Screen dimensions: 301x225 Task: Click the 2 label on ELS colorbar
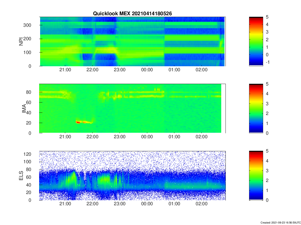267,180
